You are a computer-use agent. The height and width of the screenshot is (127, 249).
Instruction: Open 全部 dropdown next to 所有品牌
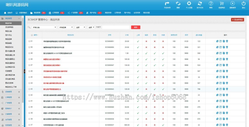80,27
